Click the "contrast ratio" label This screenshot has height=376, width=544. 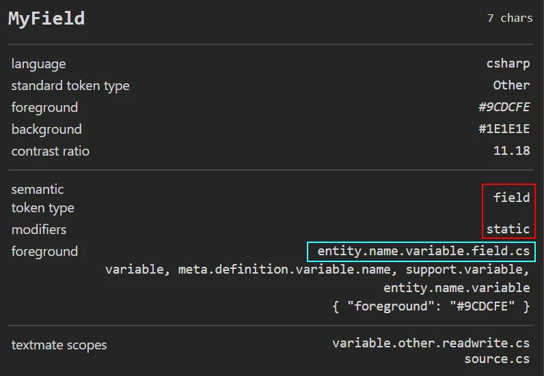pos(51,151)
